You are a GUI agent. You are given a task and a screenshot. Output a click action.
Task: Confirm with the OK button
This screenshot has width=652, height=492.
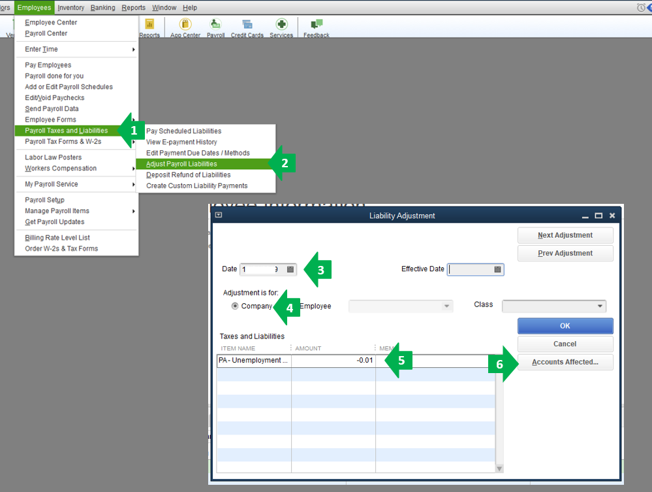[x=565, y=326]
